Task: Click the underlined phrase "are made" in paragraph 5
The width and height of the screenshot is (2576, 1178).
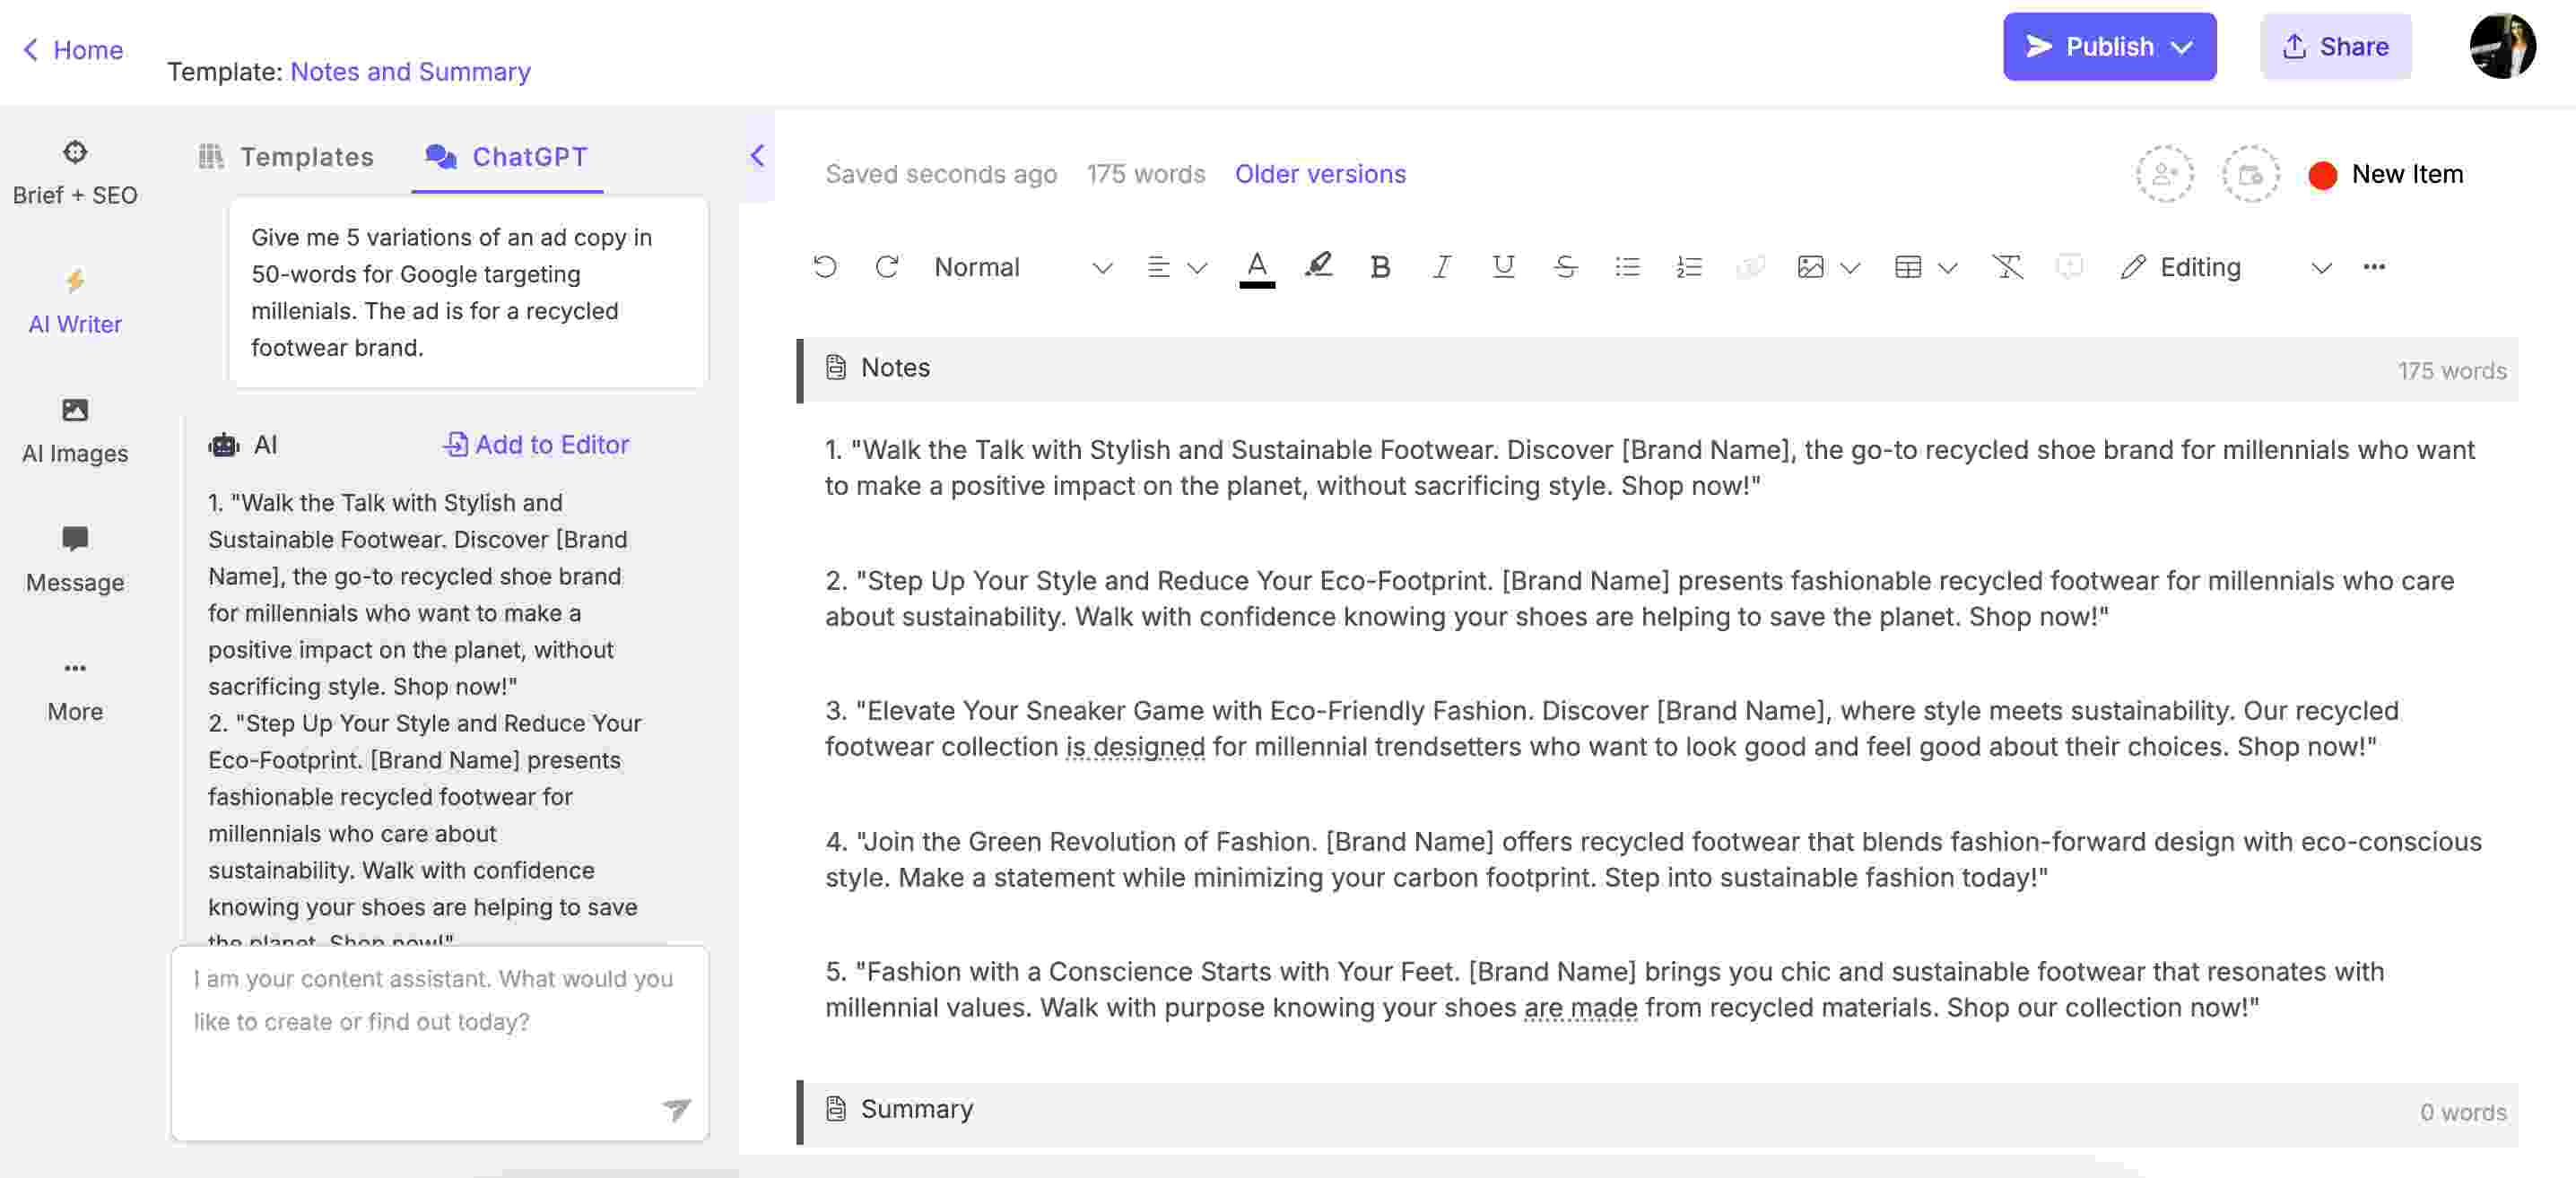Action: pyautogui.click(x=1580, y=1007)
